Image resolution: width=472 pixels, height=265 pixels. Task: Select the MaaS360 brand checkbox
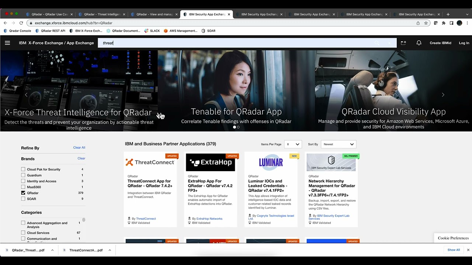pos(23,187)
